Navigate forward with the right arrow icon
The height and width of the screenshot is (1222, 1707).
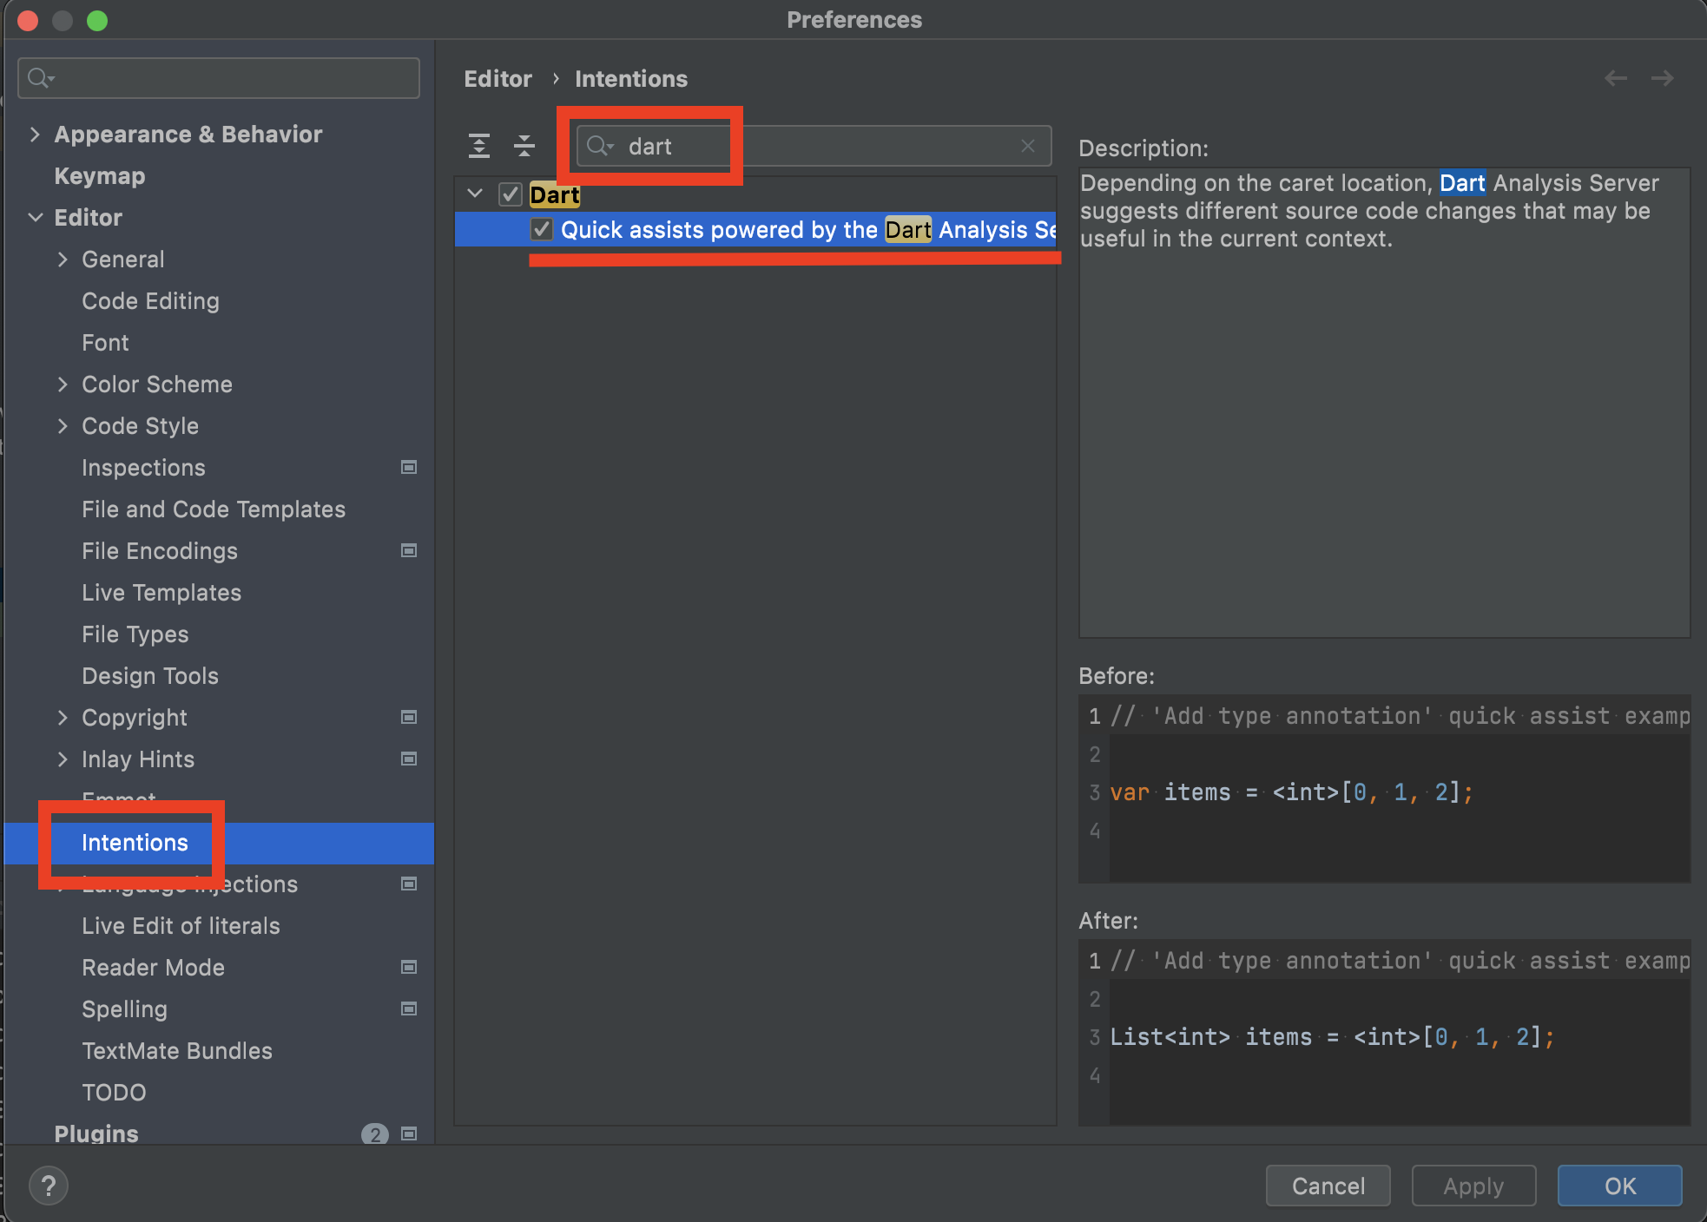pyautogui.click(x=1662, y=79)
